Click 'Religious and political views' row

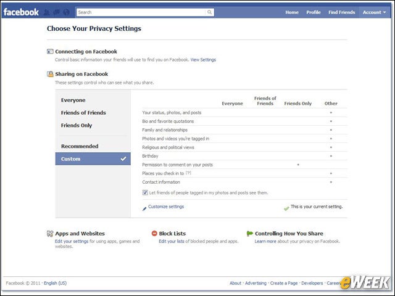click(244, 147)
